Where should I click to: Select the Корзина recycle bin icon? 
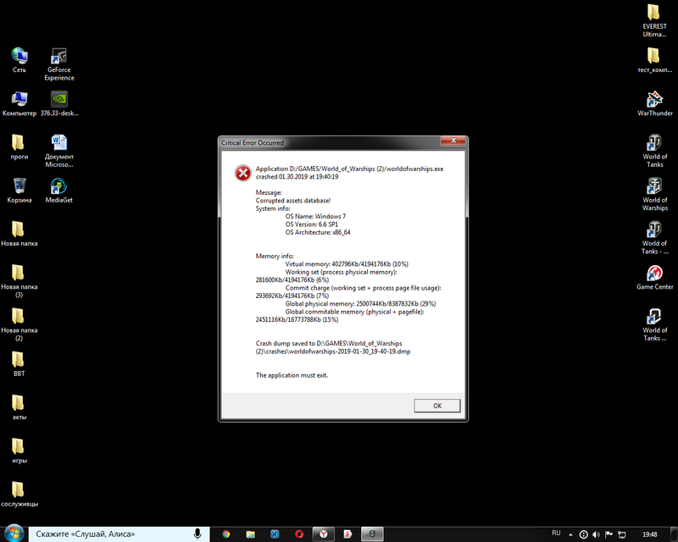[x=19, y=191]
